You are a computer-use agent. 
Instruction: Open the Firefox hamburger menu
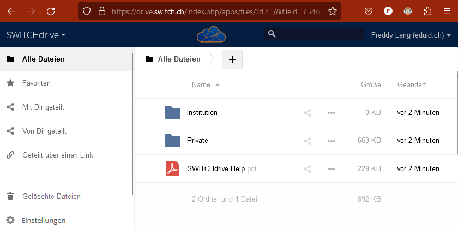(447, 11)
